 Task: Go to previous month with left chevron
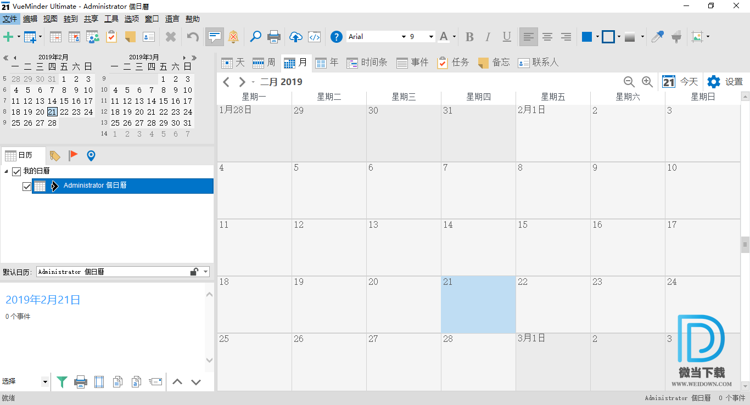tap(226, 82)
